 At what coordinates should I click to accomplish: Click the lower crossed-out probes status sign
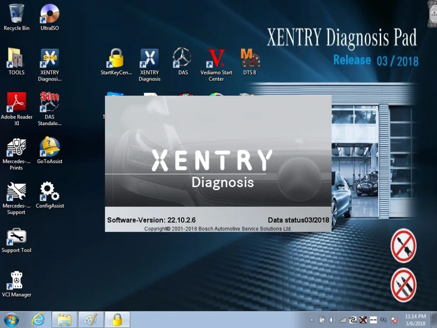[x=403, y=285]
